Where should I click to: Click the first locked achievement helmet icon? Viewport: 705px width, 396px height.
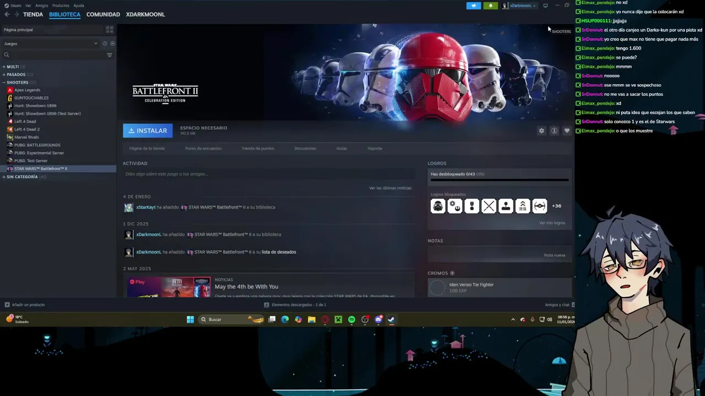437,206
